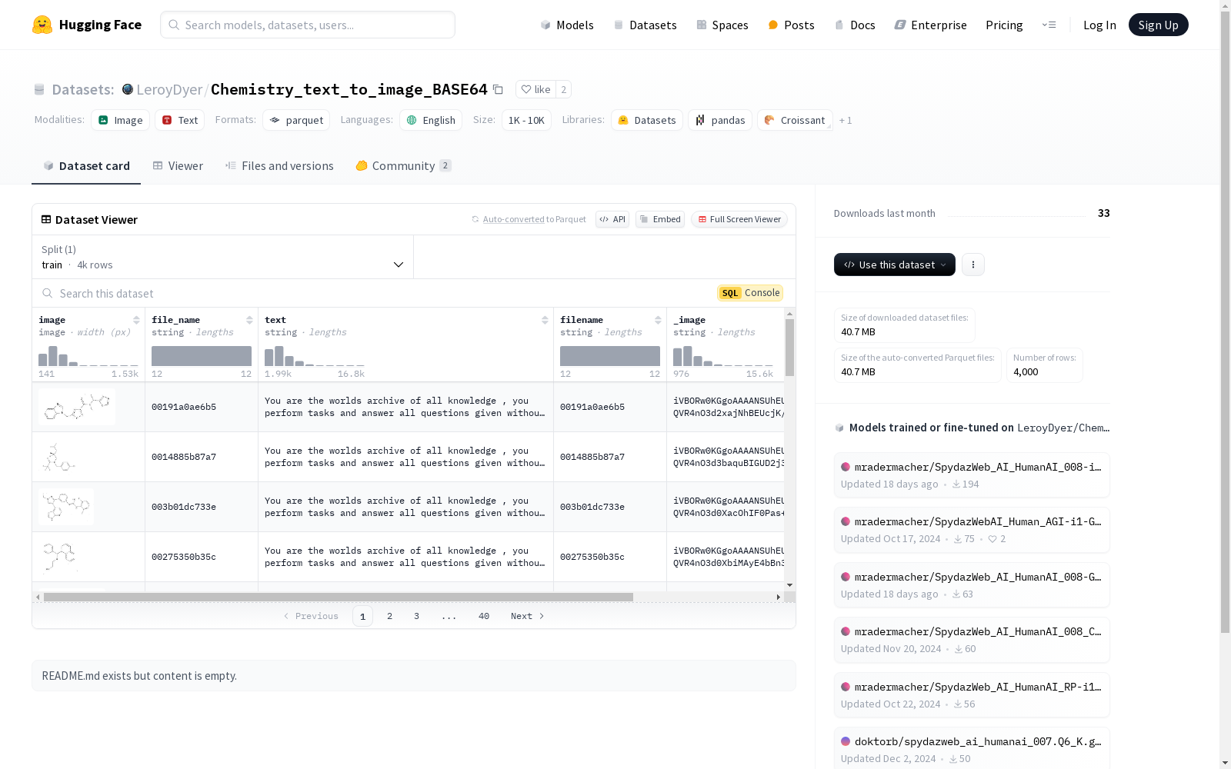The height and width of the screenshot is (769, 1231).
Task: Open mradermacher/SpydazWeb_AI_HumanAI_008-i... model card
Action: click(972, 475)
